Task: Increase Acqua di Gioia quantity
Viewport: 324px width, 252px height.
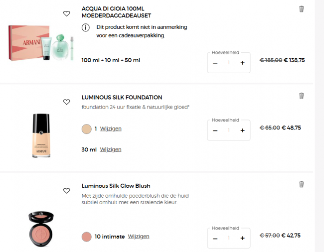Action: tap(242, 63)
